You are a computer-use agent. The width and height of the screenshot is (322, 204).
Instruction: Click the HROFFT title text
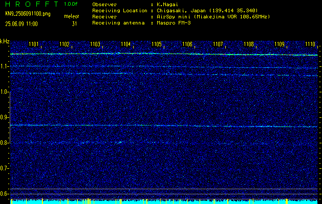tap(32, 4)
